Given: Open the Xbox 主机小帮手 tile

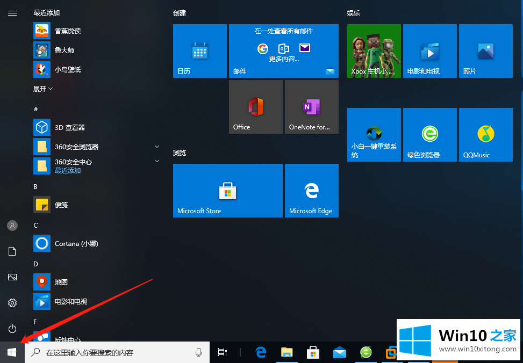Looking at the screenshot, I should (x=374, y=51).
